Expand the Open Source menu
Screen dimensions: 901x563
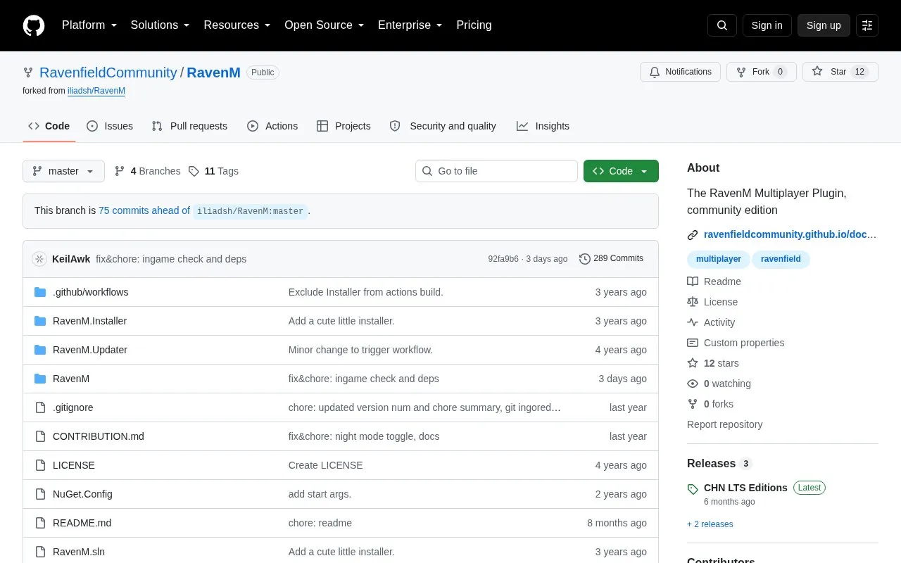click(x=325, y=25)
